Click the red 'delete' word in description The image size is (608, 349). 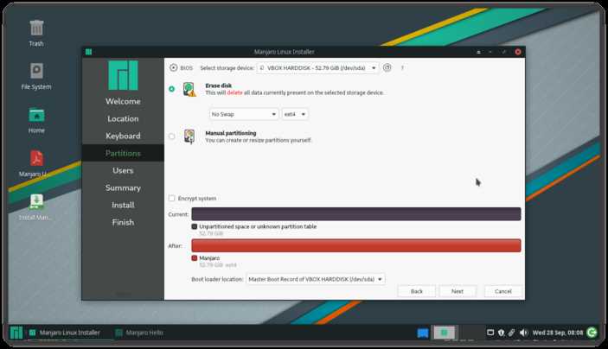pyautogui.click(x=234, y=93)
